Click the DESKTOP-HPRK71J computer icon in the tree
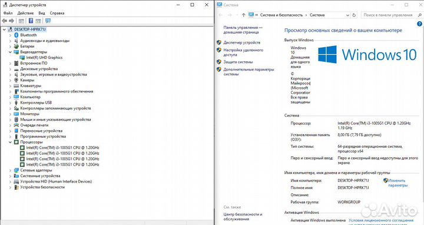 coord(11,29)
